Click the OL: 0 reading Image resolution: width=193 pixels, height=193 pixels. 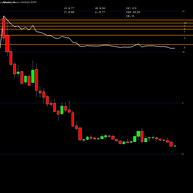click(130, 16)
